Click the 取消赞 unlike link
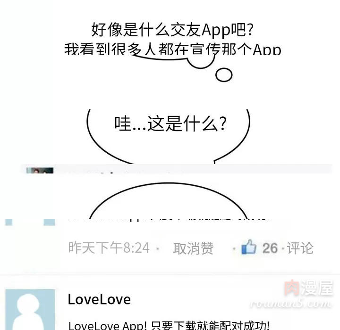The height and width of the screenshot is (330, 340). (x=193, y=248)
